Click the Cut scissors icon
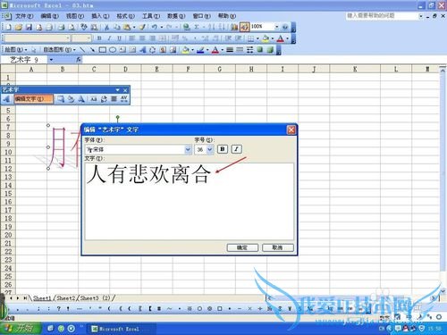The height and width of the screenshot is (335, 447). tap(106, 28)
